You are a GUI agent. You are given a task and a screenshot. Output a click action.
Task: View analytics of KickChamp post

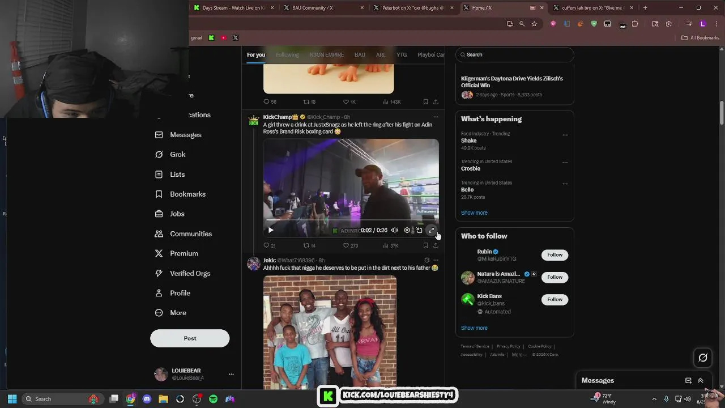tap(391, 245)
